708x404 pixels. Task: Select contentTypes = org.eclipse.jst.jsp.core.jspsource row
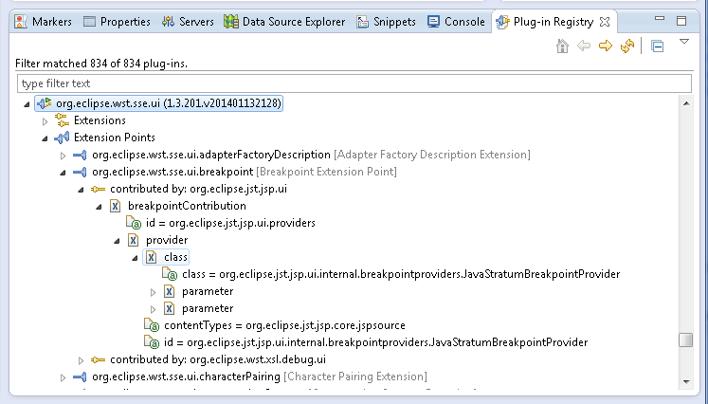tap(284, 325)
